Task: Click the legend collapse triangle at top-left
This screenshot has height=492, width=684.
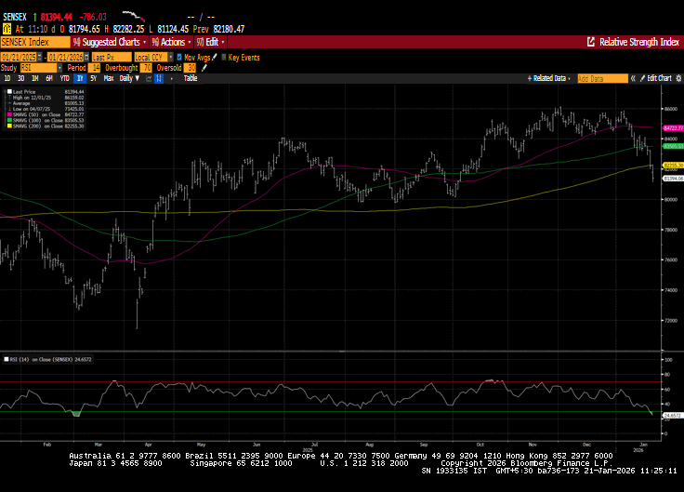Action: (5, 91)
